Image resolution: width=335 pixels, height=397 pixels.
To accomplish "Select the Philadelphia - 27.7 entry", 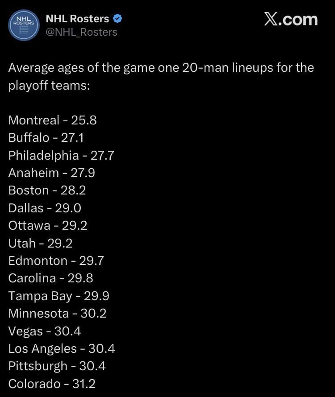I will (x=61, y=155).
